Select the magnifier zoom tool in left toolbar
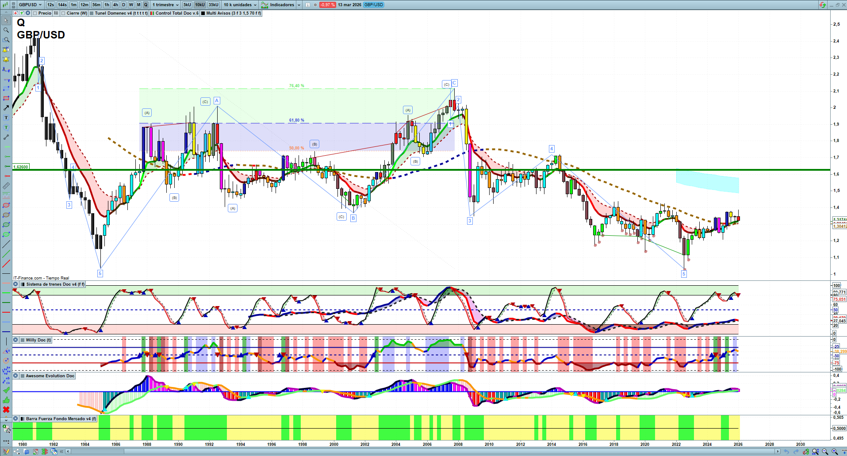Image resolution: width=847 pixels, height=456 pixels. tap(6, 30)
